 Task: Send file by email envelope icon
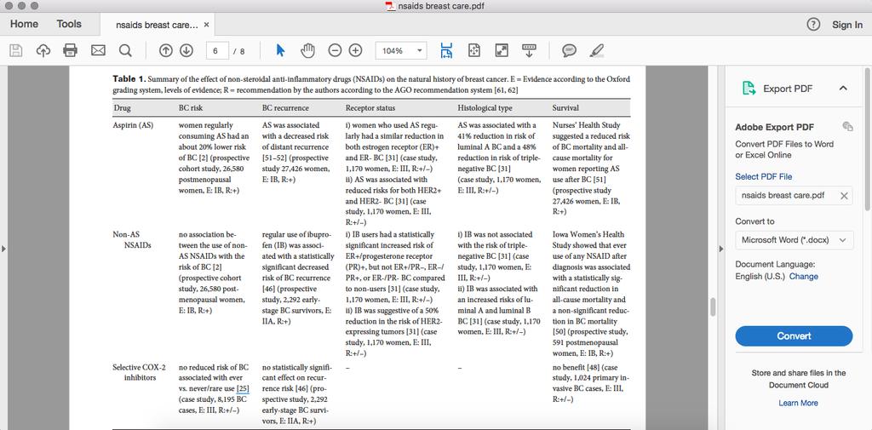click(x=98, y=50)
